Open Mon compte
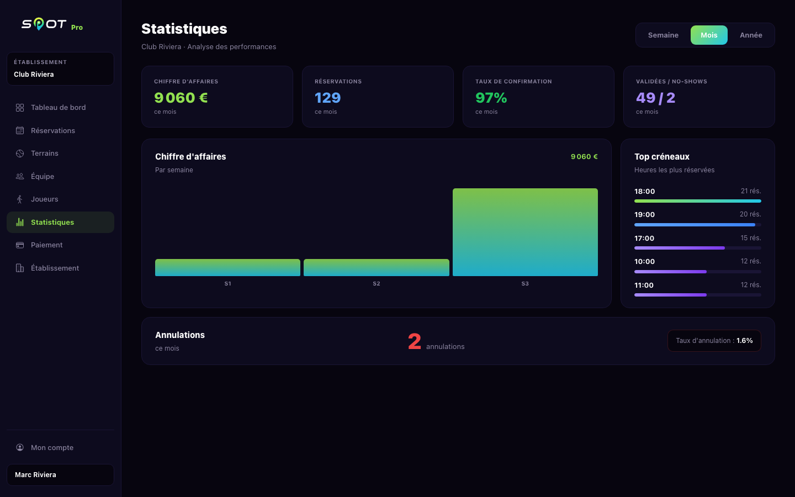 coord(60,448)
